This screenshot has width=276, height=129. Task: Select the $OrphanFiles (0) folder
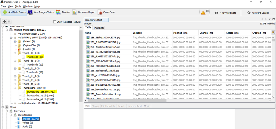click(31, 45)
